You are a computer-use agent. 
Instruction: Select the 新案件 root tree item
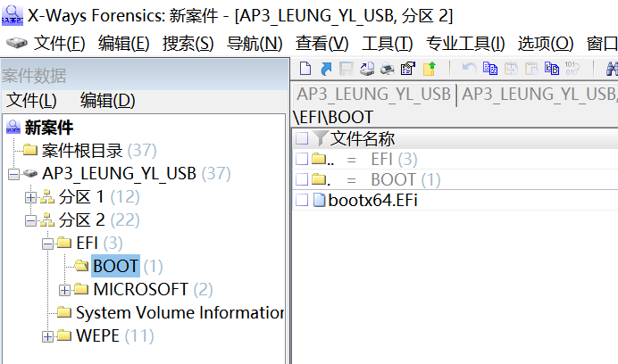[49, 128]
